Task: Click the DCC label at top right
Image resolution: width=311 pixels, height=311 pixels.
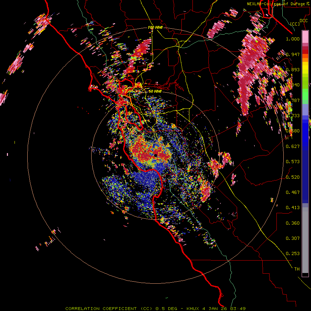Action: [303, 21]
